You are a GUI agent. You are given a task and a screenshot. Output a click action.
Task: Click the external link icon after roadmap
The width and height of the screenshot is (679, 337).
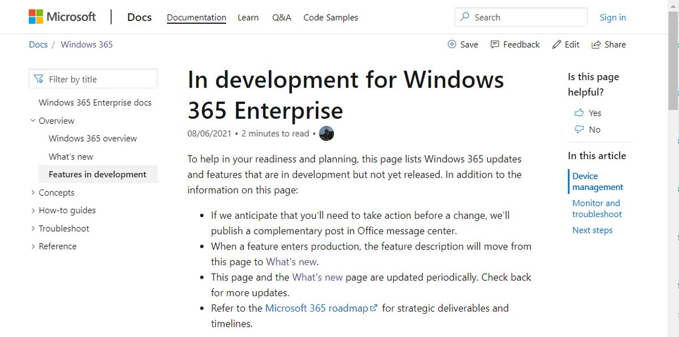pos(373,308)
